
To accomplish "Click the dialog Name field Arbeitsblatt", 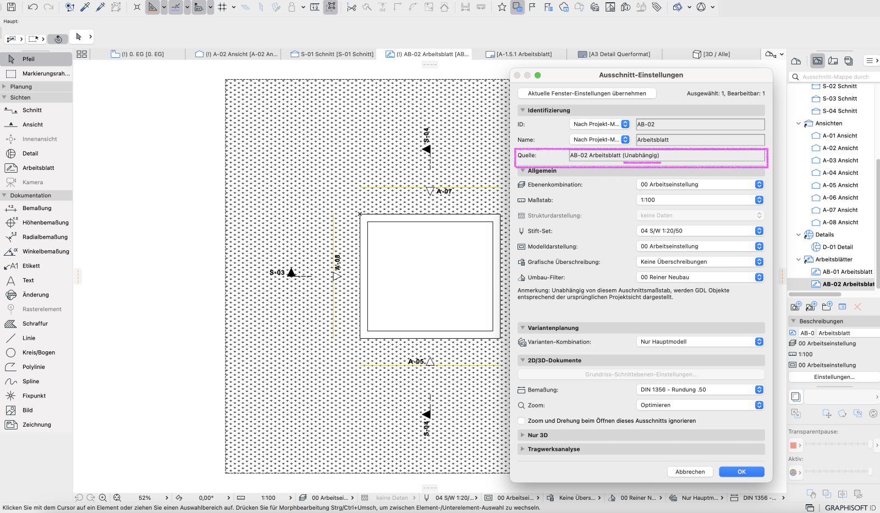I will pyautogui.click(x=700, y=140).
